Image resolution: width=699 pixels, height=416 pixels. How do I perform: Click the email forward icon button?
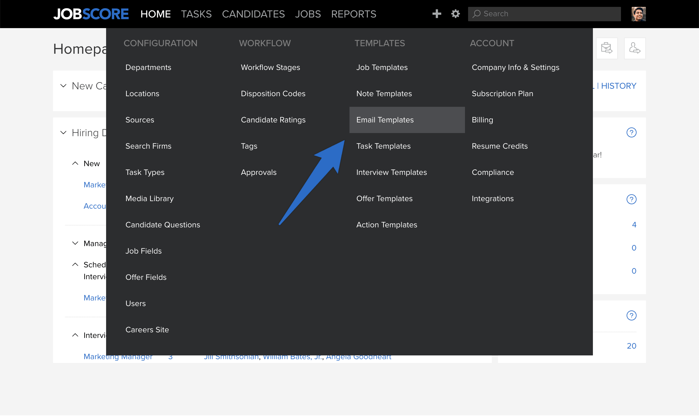point(607,48)
